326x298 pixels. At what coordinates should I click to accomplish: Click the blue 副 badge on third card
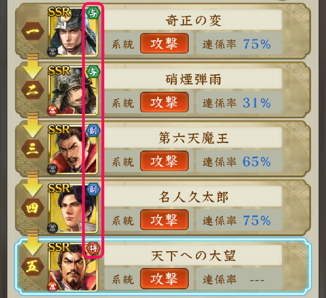tap(93, 130)
